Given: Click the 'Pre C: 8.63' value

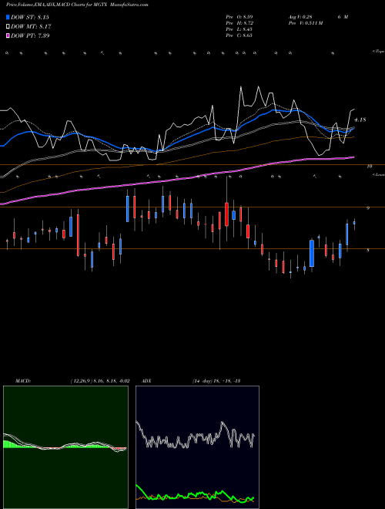Looking at the screenshot, I should coord(239,35).
